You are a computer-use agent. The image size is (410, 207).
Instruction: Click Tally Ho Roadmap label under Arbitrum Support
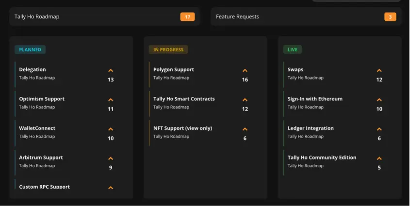[x=37, y=165]
